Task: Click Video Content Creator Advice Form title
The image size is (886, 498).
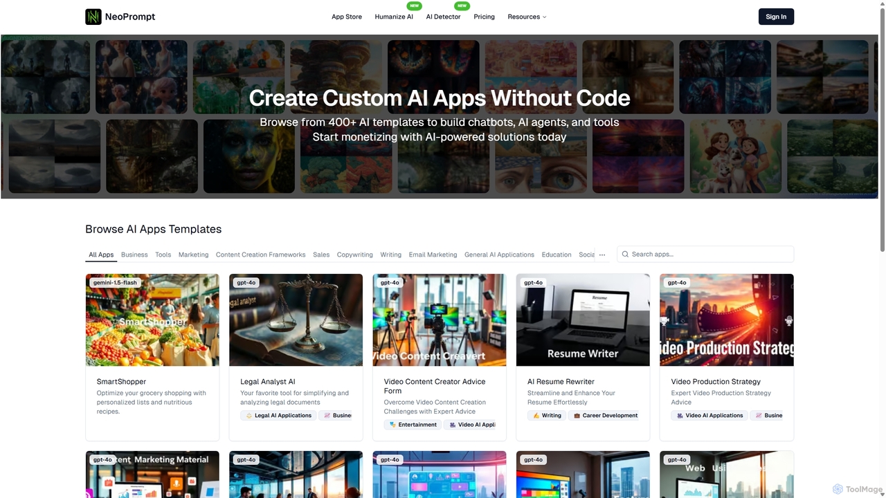Action: 435,386
